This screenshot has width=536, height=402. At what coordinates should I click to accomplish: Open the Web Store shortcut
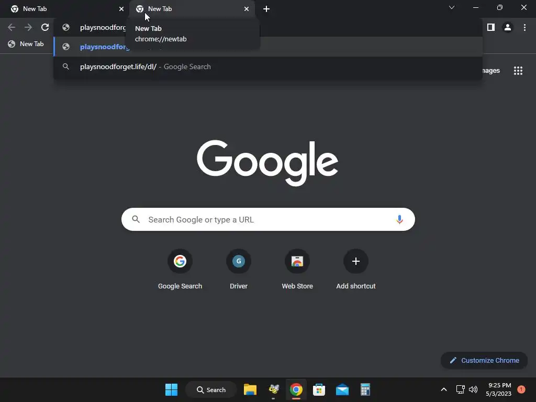pos(297,270)
